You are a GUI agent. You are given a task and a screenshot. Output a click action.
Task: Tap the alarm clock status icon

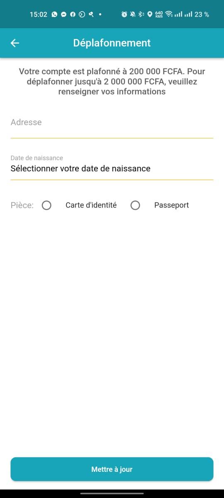(124, 15)
